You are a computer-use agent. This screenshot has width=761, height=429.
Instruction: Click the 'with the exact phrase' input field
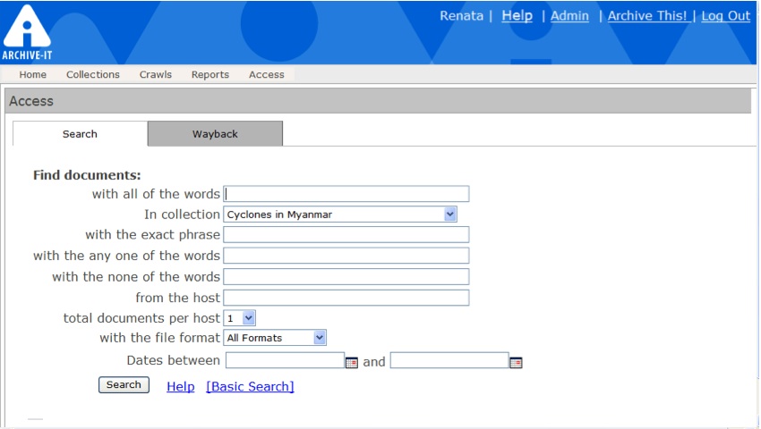[x=346, y=235]
